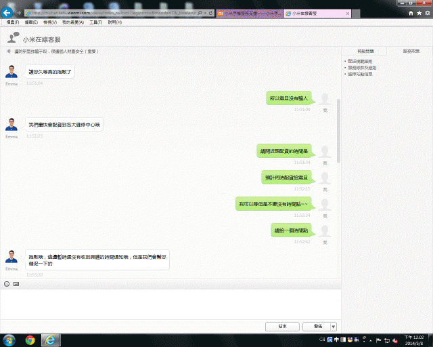
Task: Click the browser address bar URL
Action: (x=114, y=13)
